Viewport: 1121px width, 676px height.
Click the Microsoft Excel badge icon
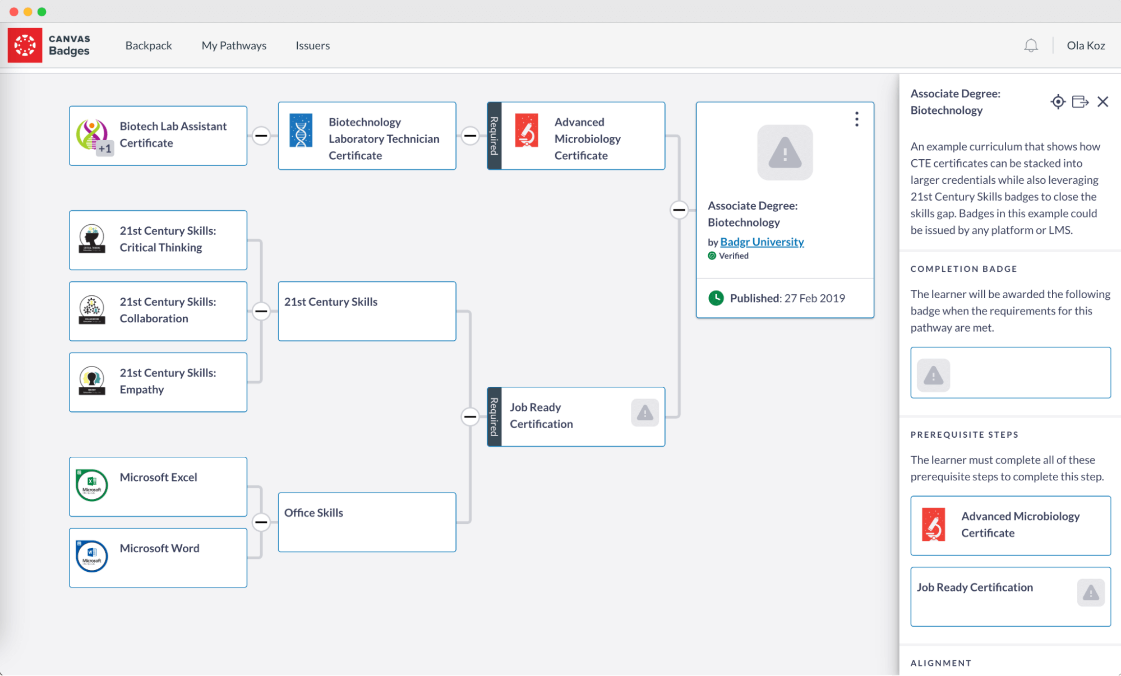point(91,485)
